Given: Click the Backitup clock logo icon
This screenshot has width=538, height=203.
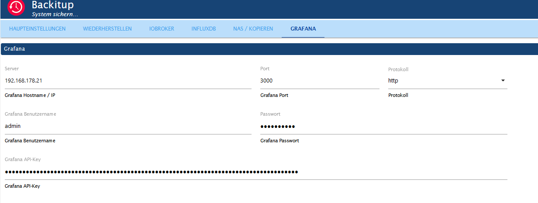Looking at the screenshot, I should click(x=16, y=7).
